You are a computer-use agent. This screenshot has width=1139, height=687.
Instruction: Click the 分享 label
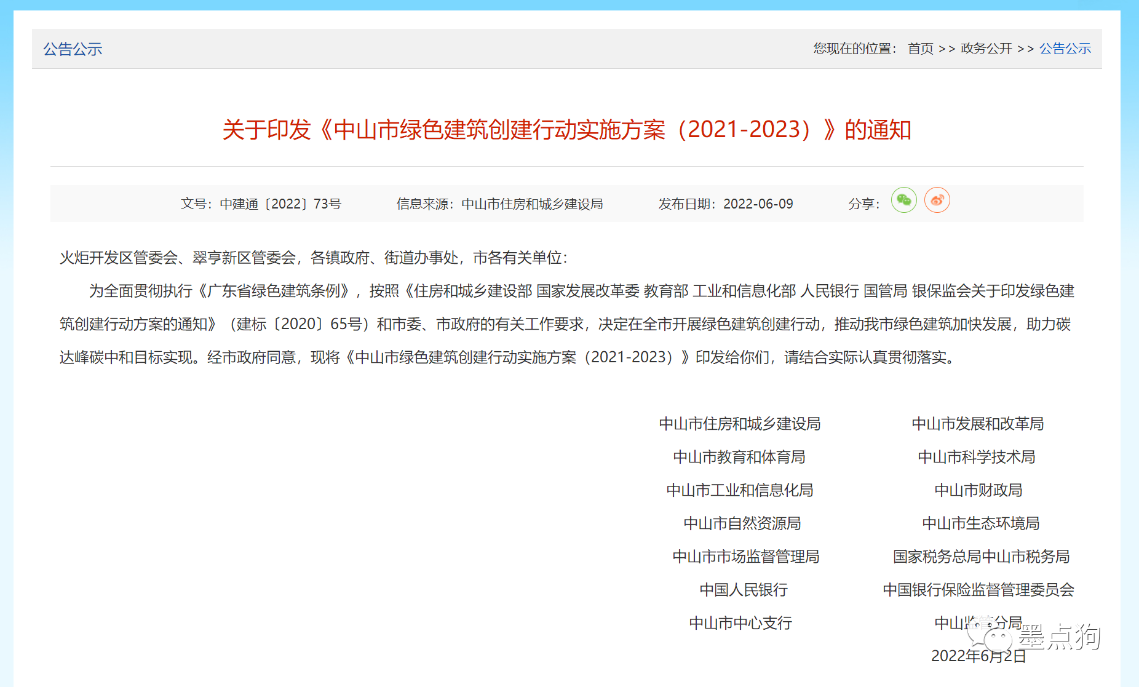coord(863,204)
